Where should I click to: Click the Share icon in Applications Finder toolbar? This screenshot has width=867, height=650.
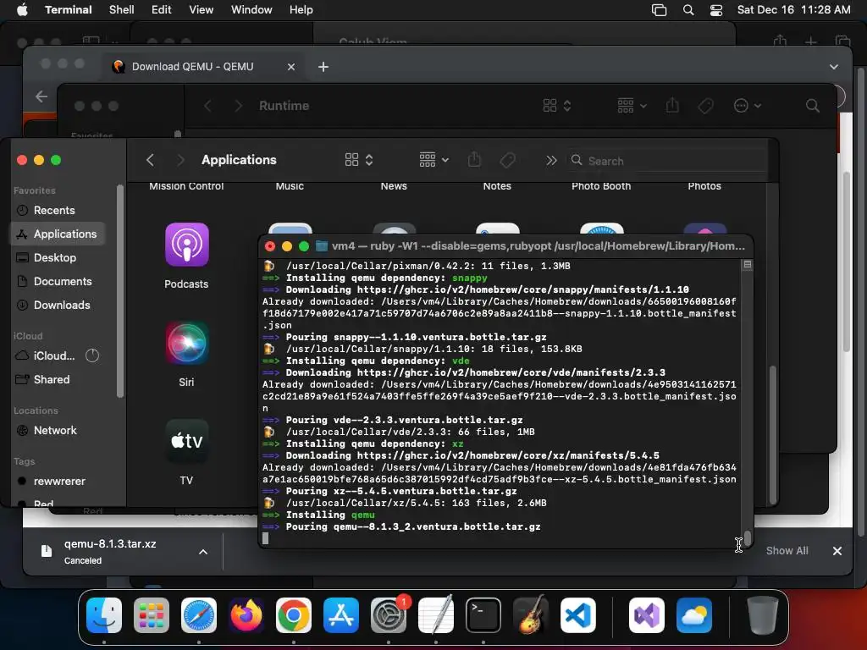474,160
